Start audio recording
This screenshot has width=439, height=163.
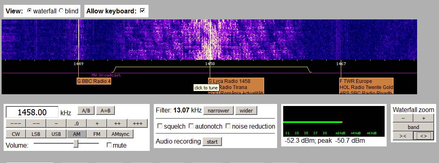(212, 142)
